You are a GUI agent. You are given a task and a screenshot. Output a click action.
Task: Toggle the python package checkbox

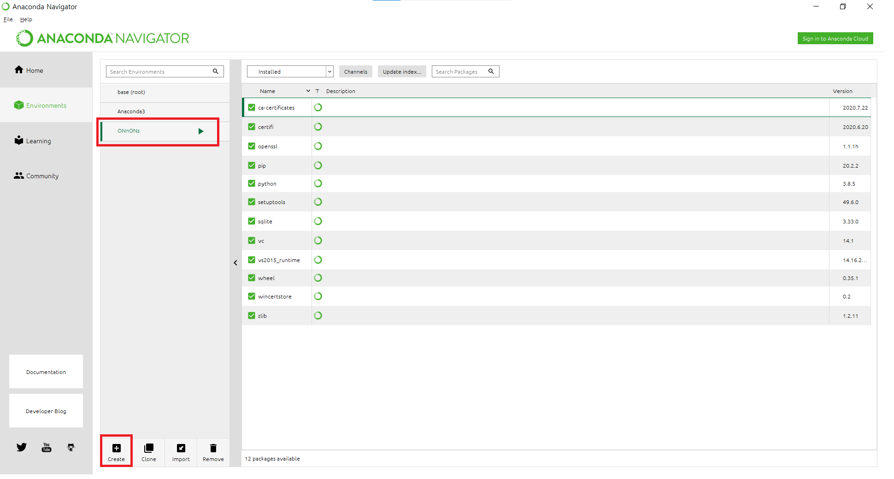(252, 183)
